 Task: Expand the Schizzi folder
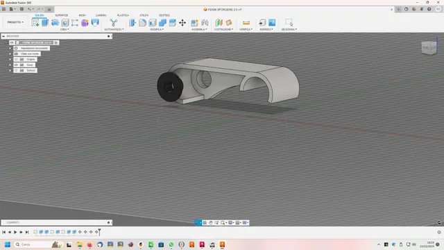point(10,70)
